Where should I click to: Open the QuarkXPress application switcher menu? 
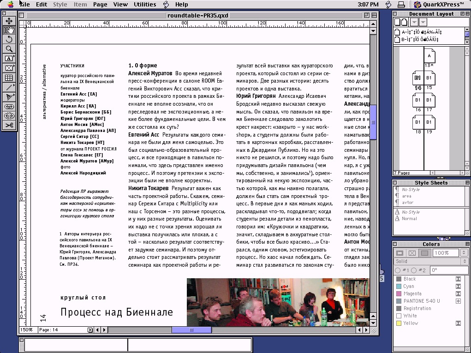[x=439, y=4]
